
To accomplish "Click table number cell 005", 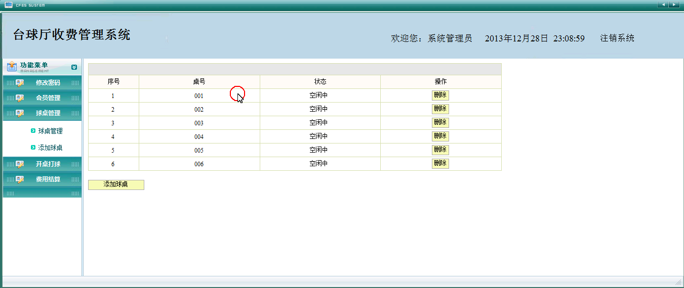I will pos(199,150).
